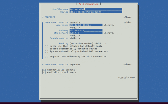Show the ETHERNET section details
The height and width of the screenshot is (104, 168).
(128, 17)
